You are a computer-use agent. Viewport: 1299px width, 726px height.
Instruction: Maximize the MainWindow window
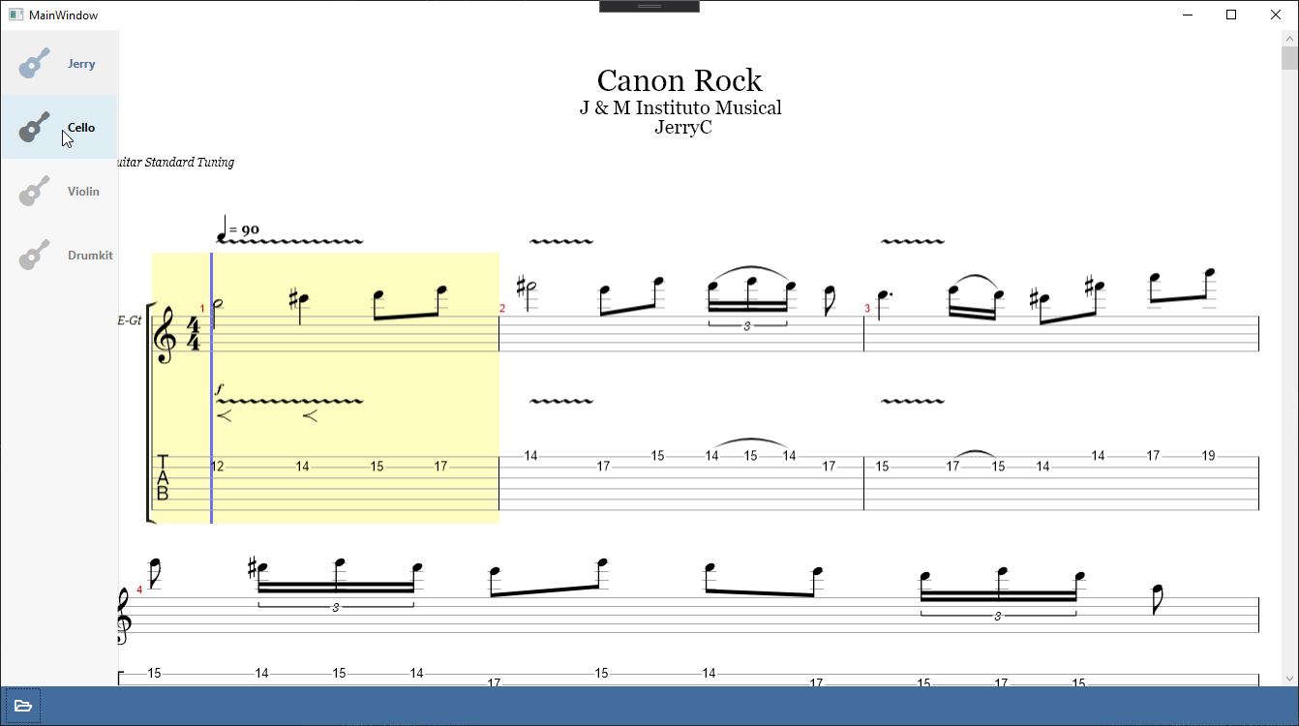click(x=1231, y=15)
